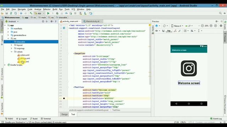Select colors.xml in the values folder
The height and width of the screenshot is (127, 227).
click(x=24, y=55)
